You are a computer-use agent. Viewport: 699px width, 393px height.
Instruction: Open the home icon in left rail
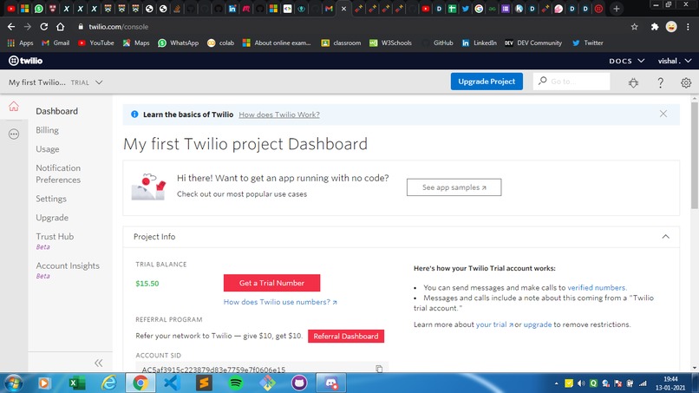14,106
